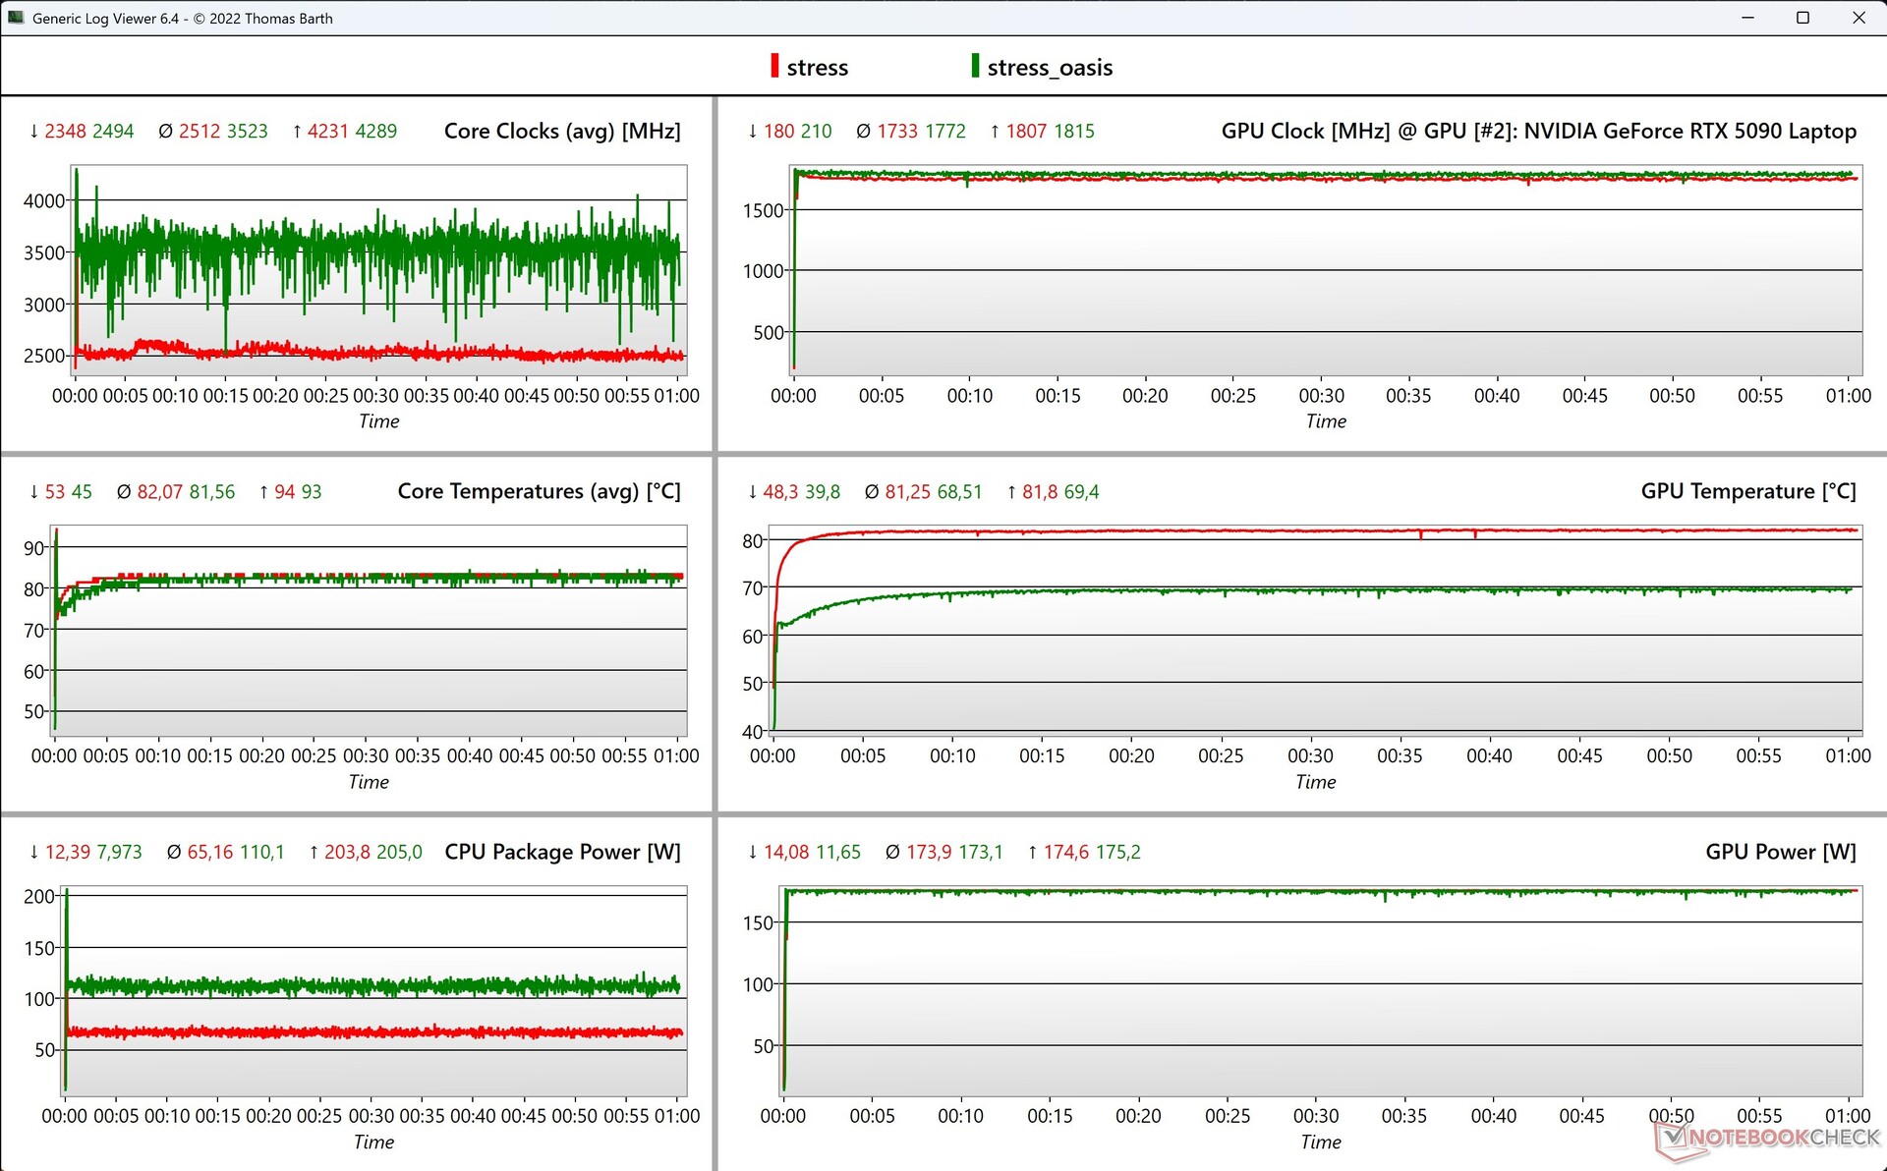Click the Core Clocks (avg) chart title
Screen dimensions: 1887x1171
point(561,131)
